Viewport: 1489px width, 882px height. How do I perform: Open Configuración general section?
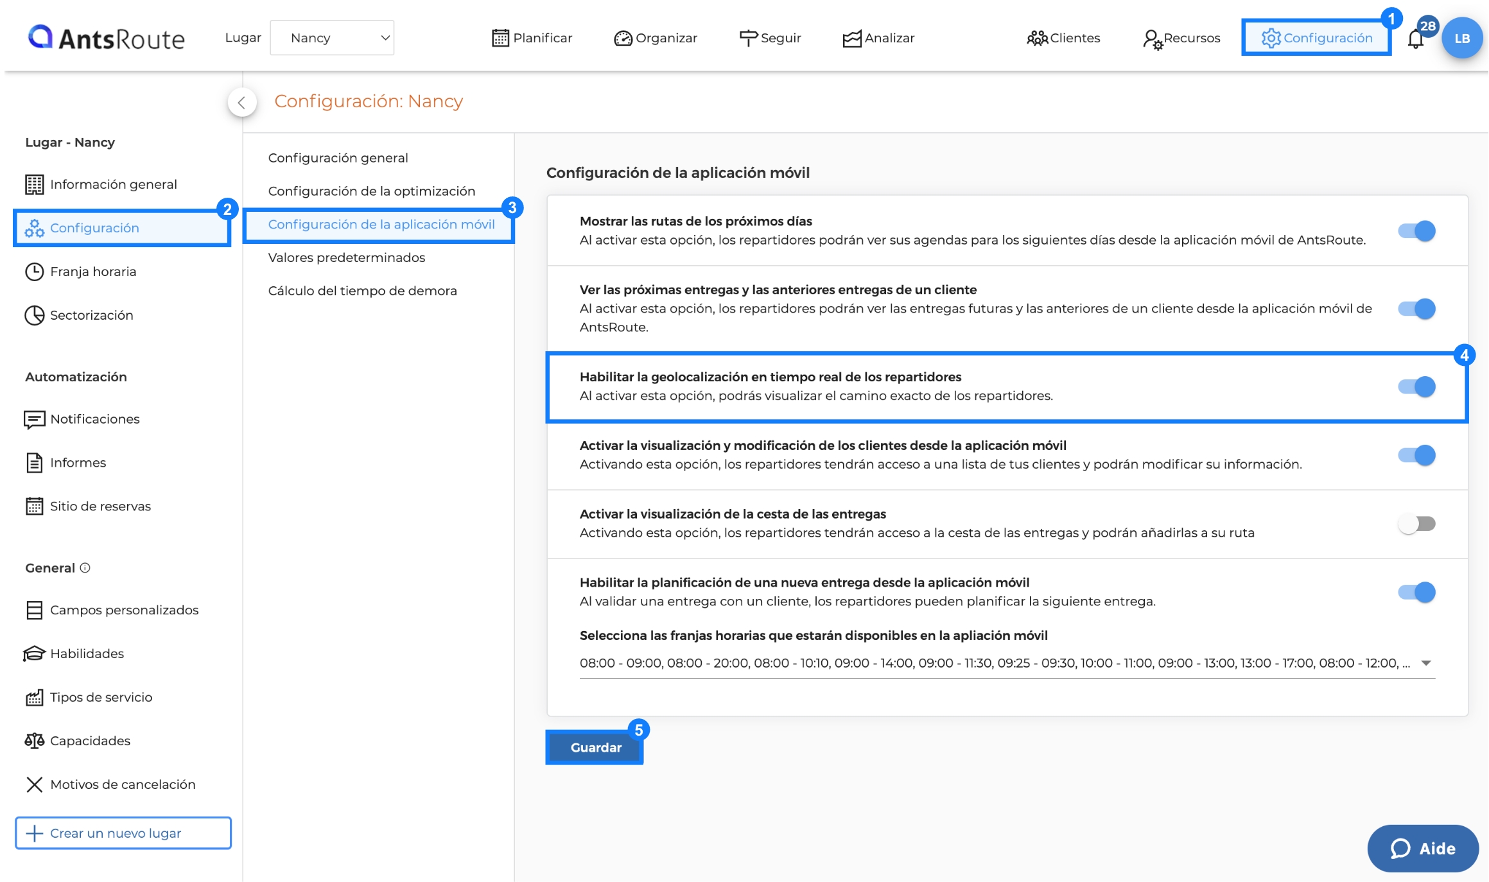pos(338,158)
